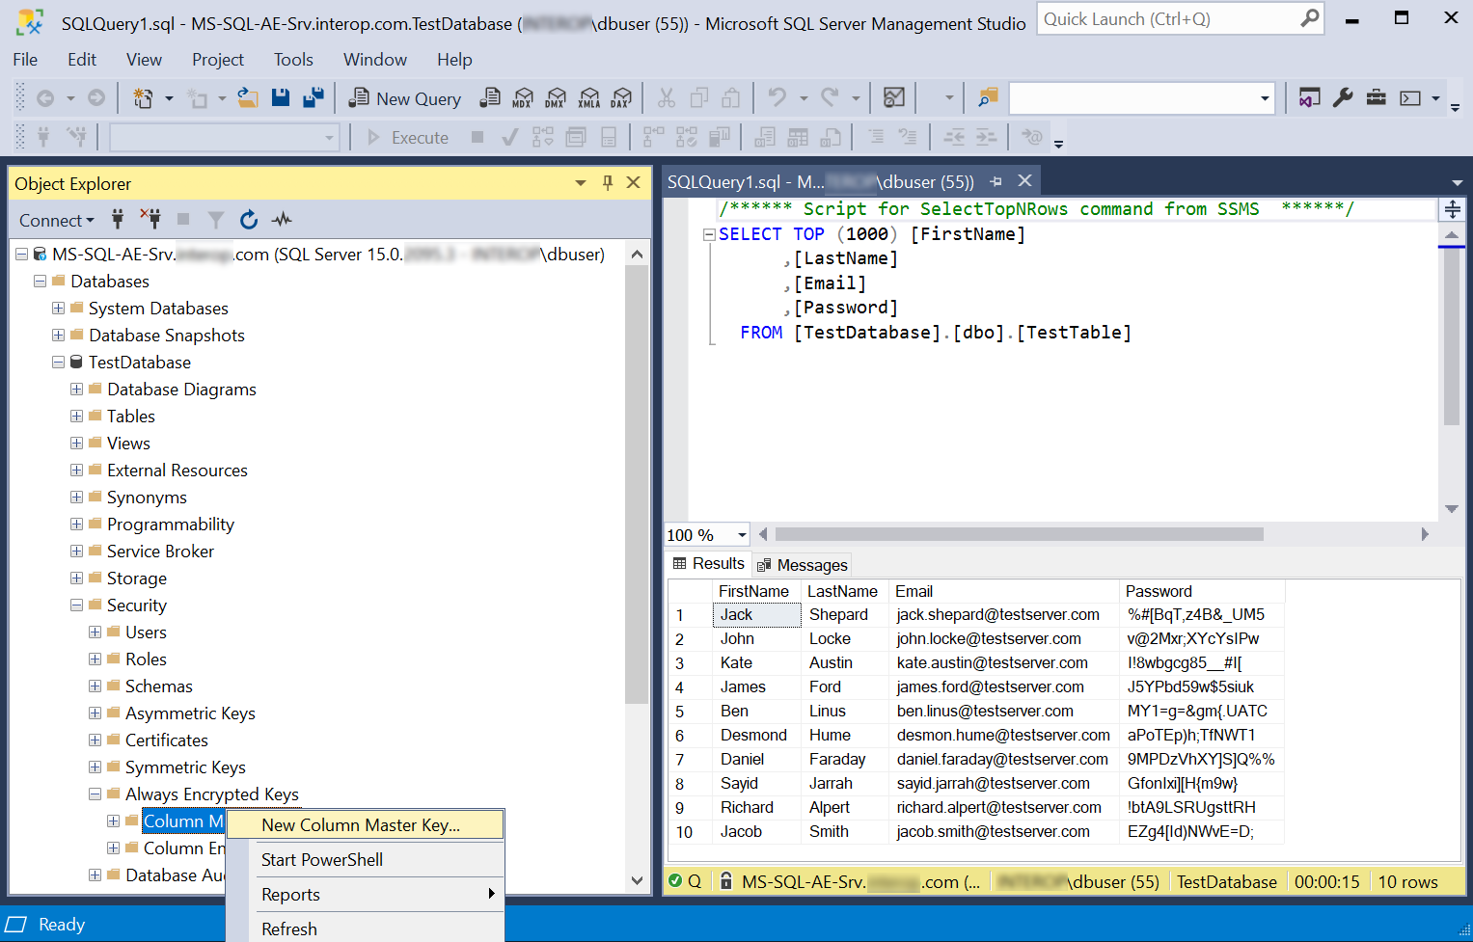Expand the System Databases node
The height and width of the screenshot is (942, 1473).
[58, 309]
